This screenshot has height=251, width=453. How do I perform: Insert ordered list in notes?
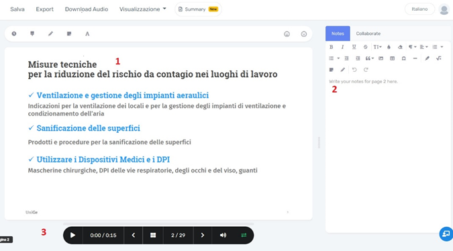pyautogui.click(x=435, y=47)
